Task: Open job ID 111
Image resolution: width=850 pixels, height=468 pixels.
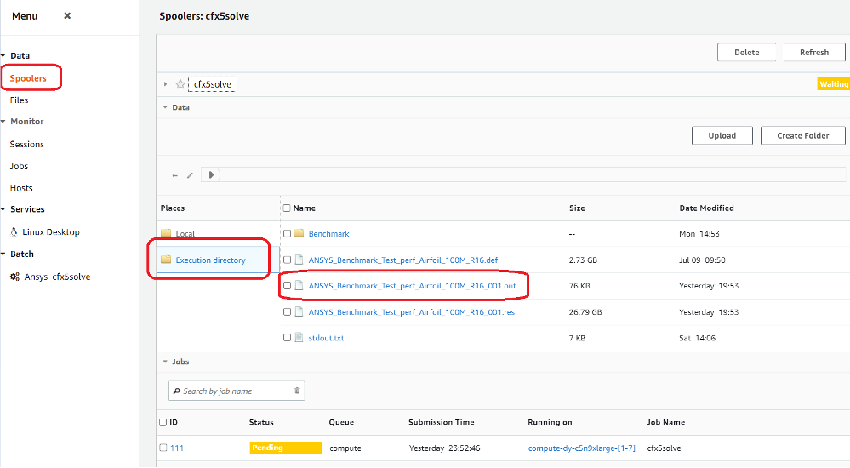Action: [x=177, y=448]
